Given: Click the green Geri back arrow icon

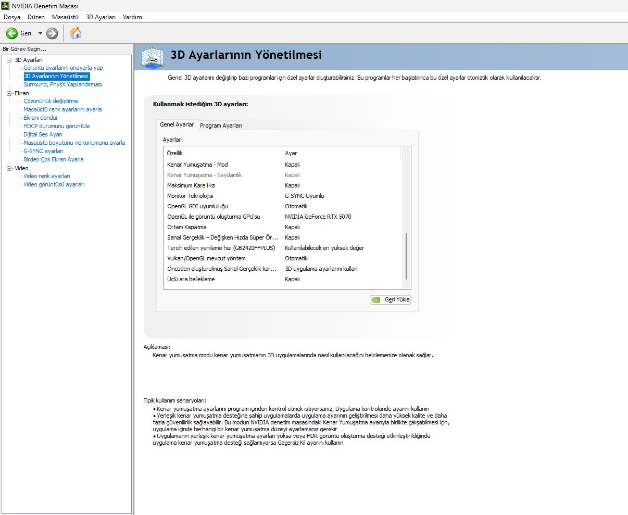Looking at the screenshot, I should tap(11, 33).
